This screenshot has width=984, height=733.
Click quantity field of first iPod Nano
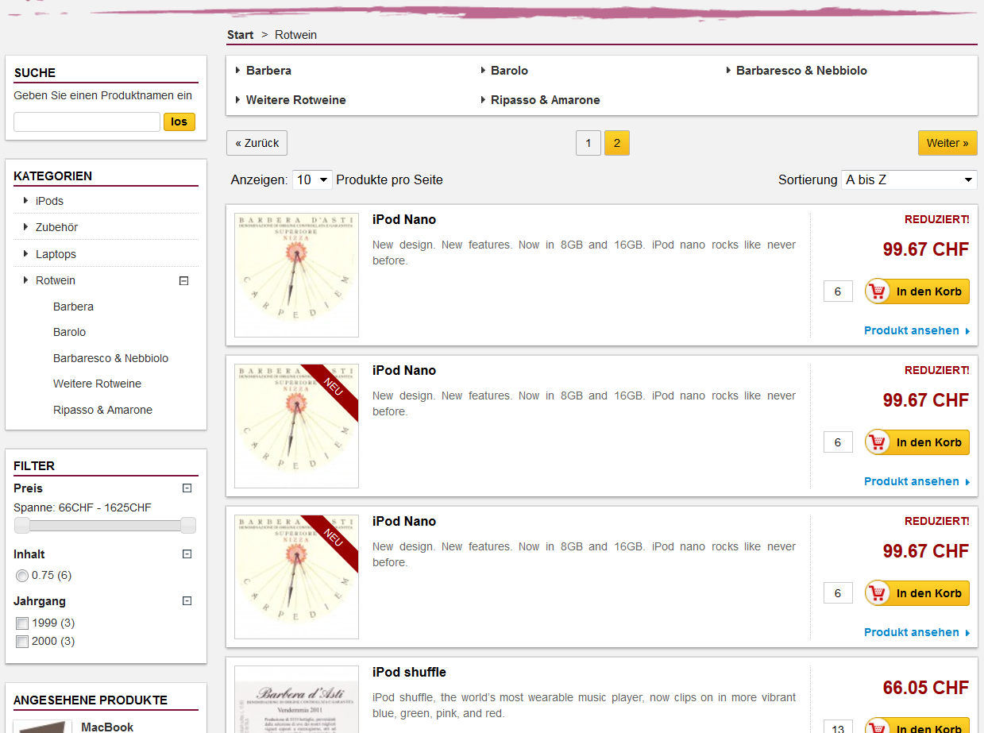[x=838, y=291]
